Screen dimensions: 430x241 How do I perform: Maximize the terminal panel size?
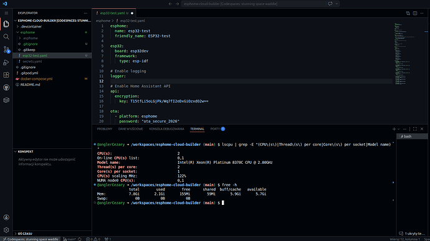[x=415, y=129]
